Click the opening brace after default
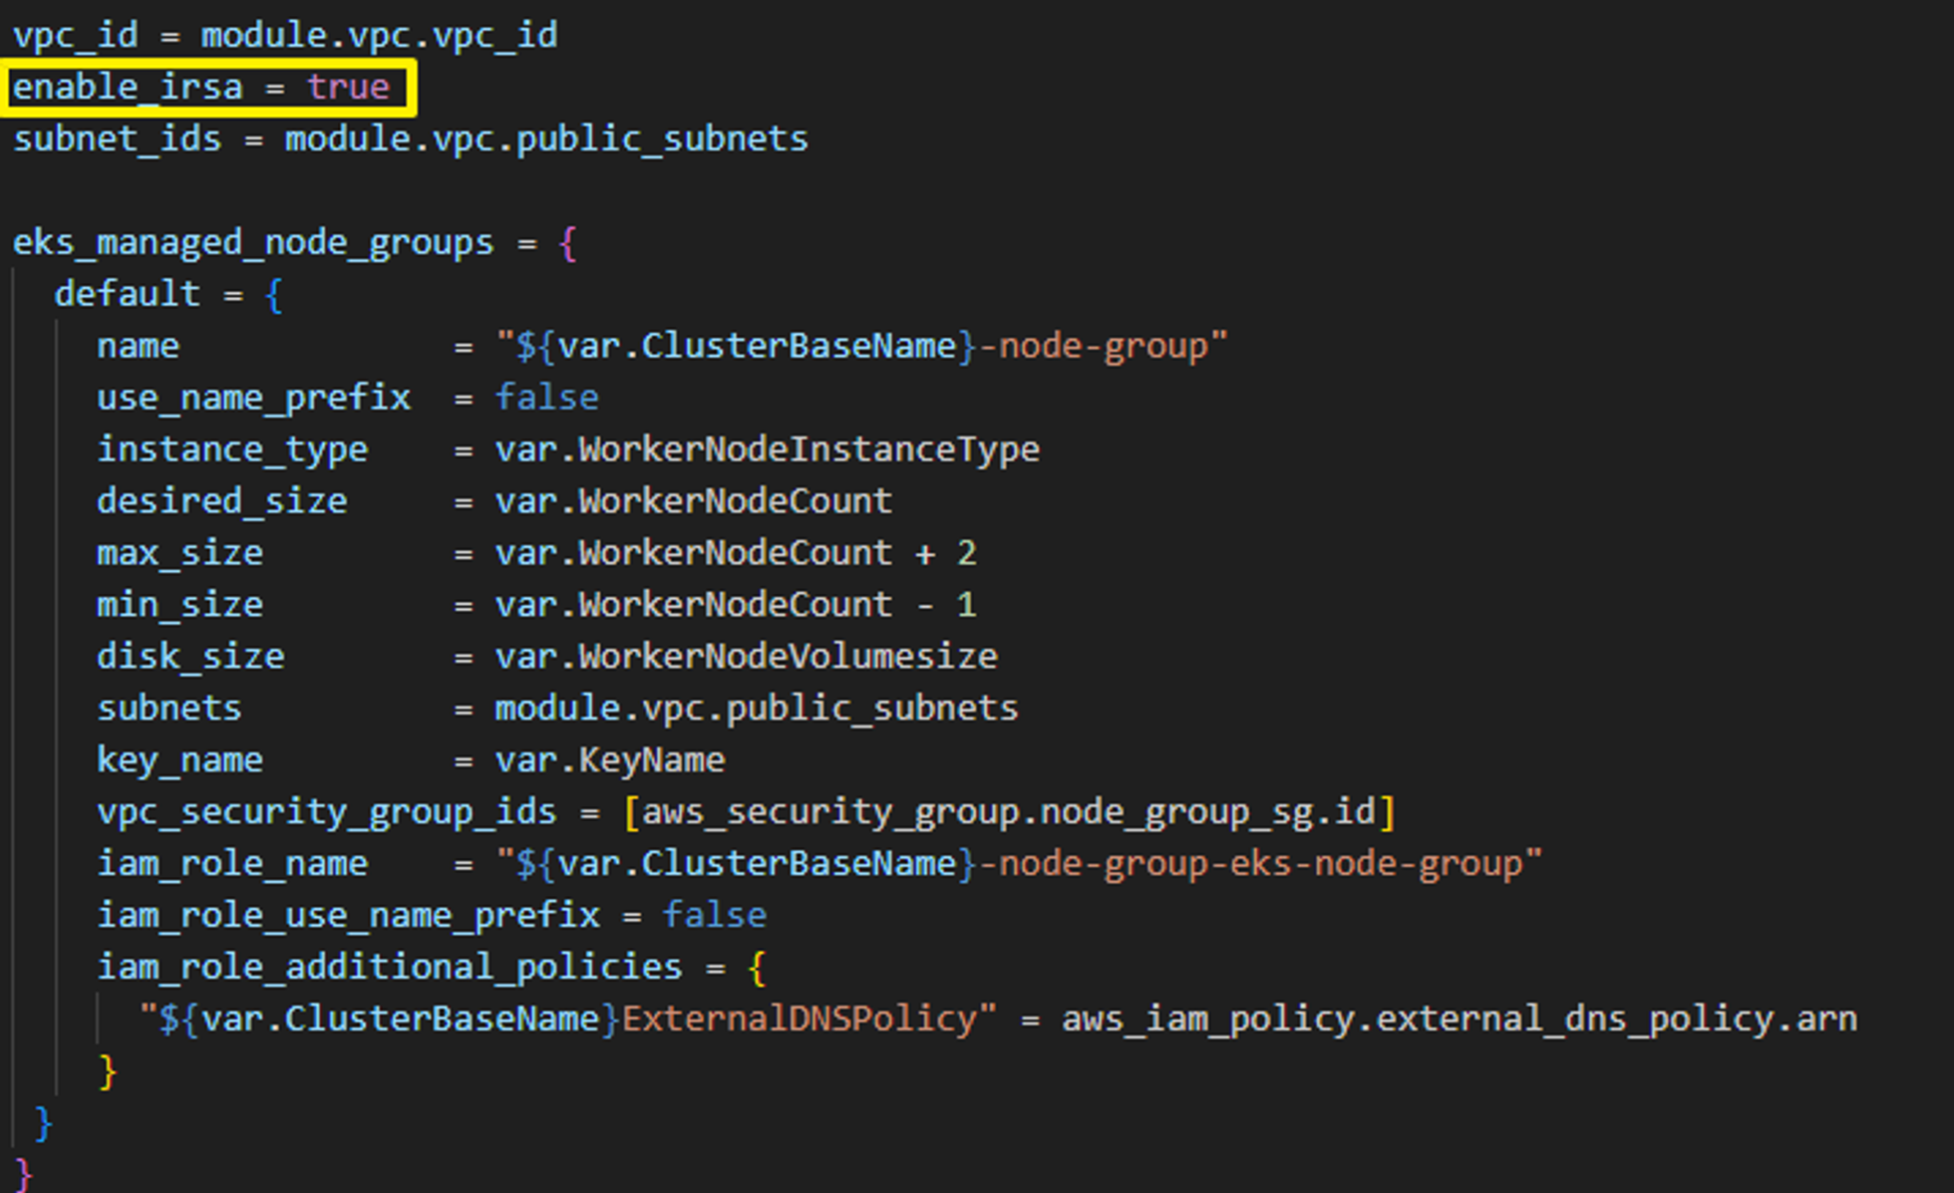 click(274, 295)
